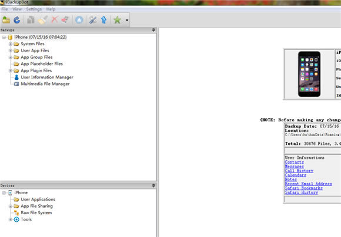Click the yellow backup database icon
Image resolution: width=341 pixels, height=237 pixels.
(10, 37)
